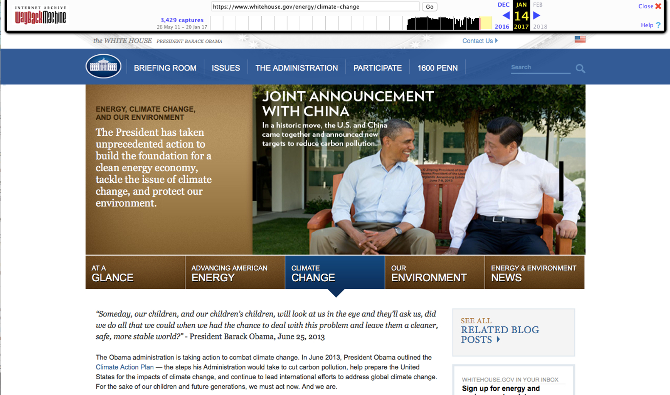Click the US flag icon
The image size is (670, 395).
(580, 39)
